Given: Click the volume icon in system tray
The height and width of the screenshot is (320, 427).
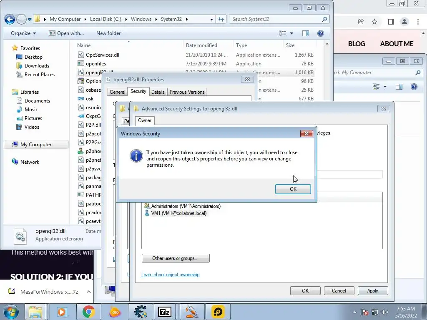Looking at the screenshot, I should click(385, 312).
